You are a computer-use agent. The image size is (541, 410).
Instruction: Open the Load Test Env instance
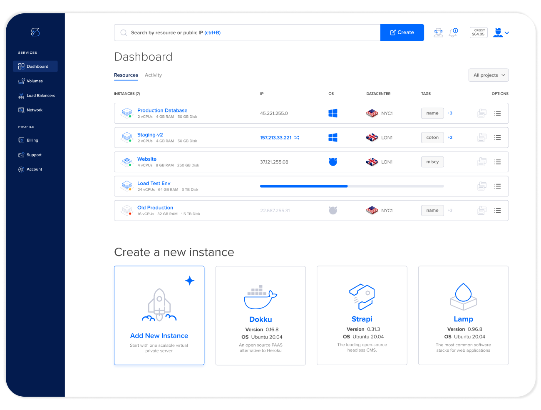154,183
